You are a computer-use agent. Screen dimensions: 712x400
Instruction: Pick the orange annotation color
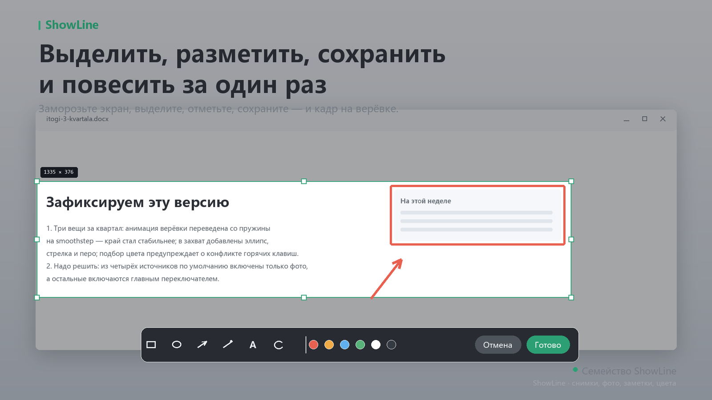[x=329, y=345]
